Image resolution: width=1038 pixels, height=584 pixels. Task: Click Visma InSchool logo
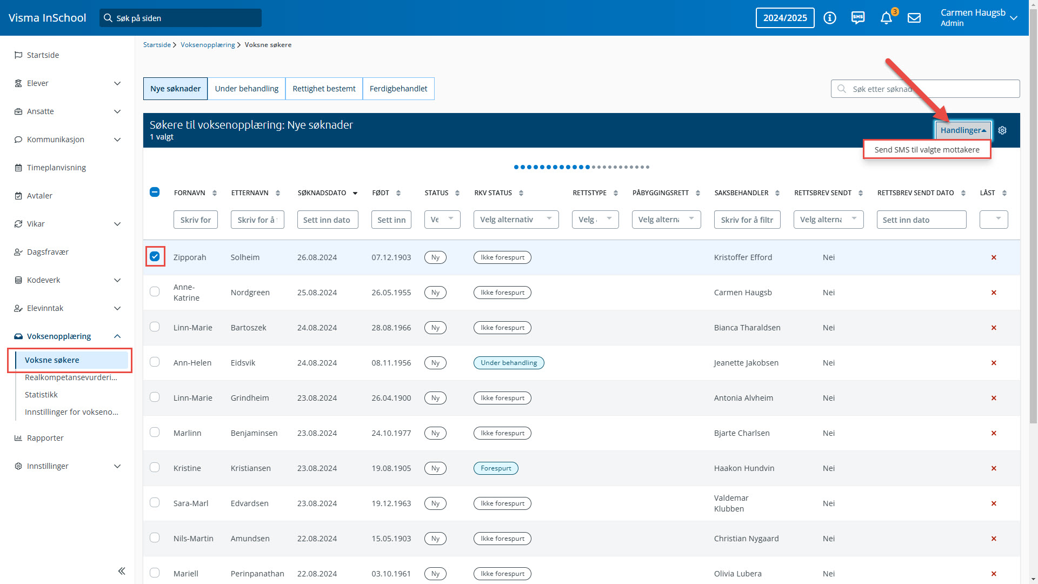pyautogui.click(x=47, y=18)
